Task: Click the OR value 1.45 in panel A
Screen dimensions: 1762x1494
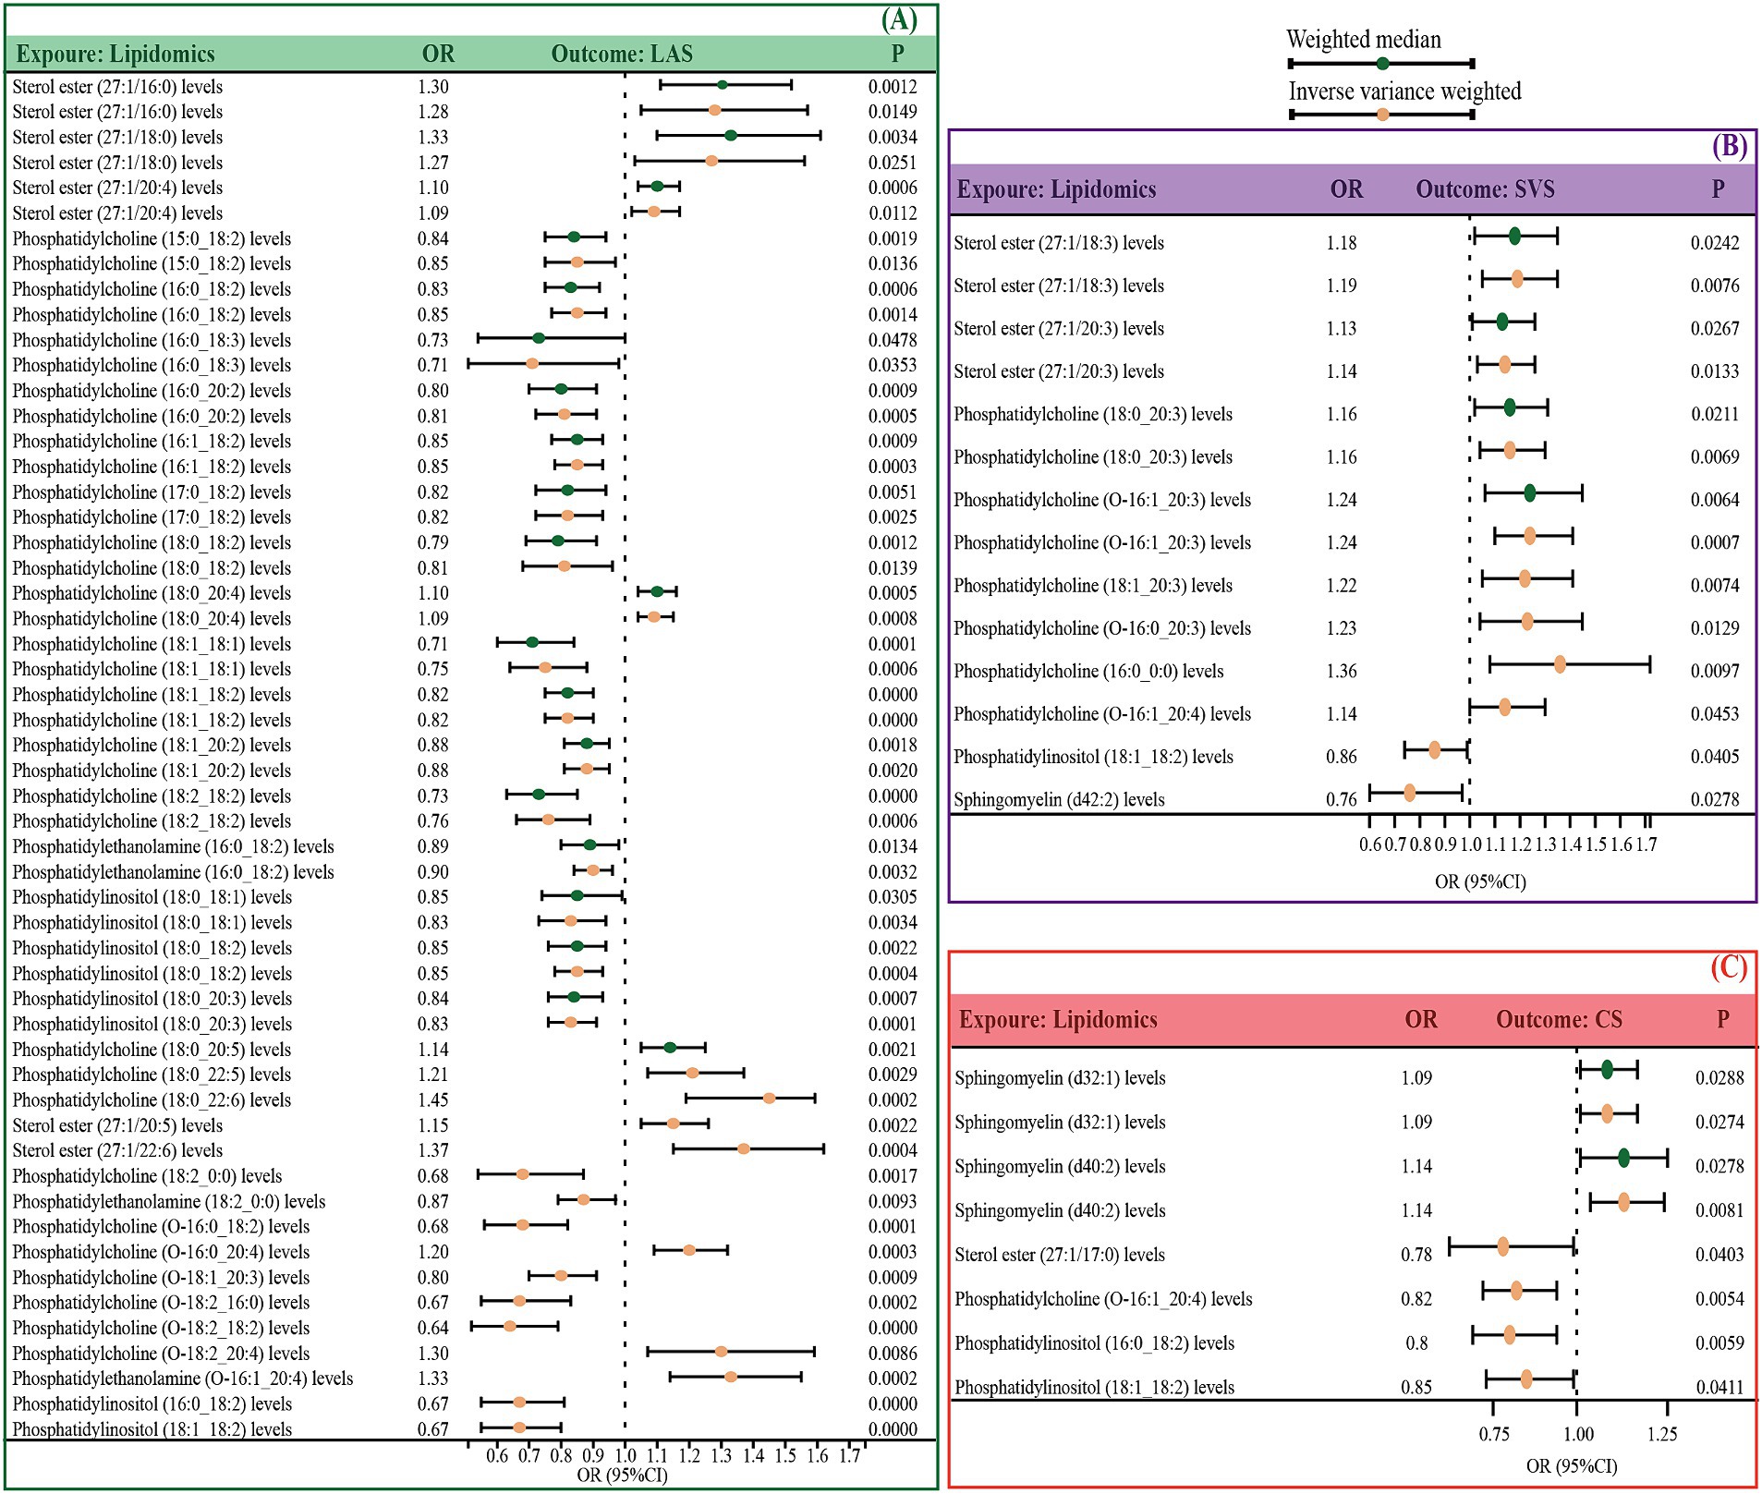Action: pyautogui.click(x=433, y=1100)
